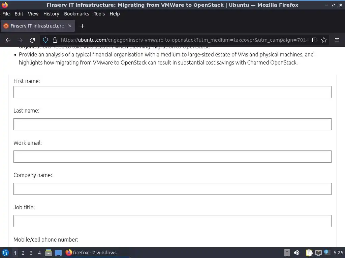Open firefox - 2 windows taskbar entry

click(96, 253)
